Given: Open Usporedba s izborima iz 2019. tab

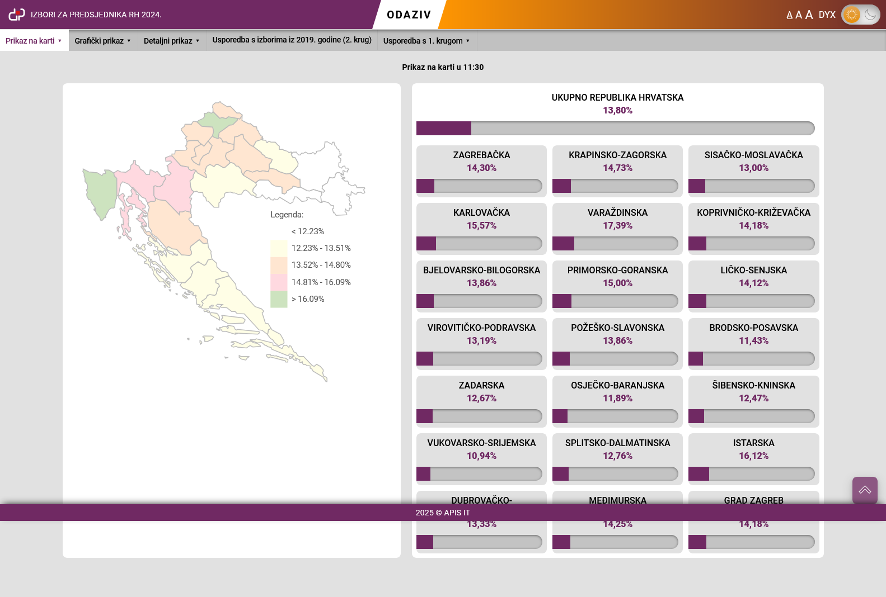Looking at the screenshot, I should pos(292,40).
